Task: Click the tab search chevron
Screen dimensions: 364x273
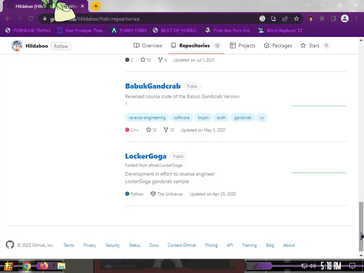Action: (x=307, y=5)
